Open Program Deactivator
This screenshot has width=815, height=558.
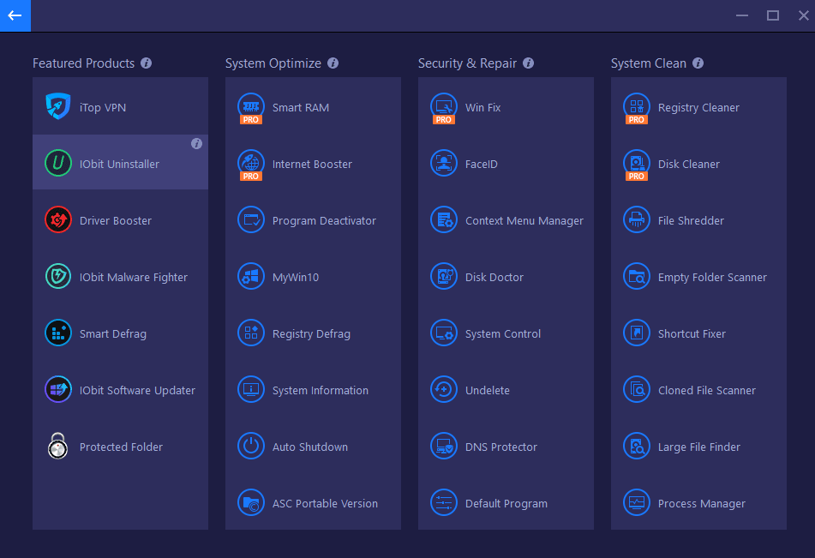coord(324,220)
